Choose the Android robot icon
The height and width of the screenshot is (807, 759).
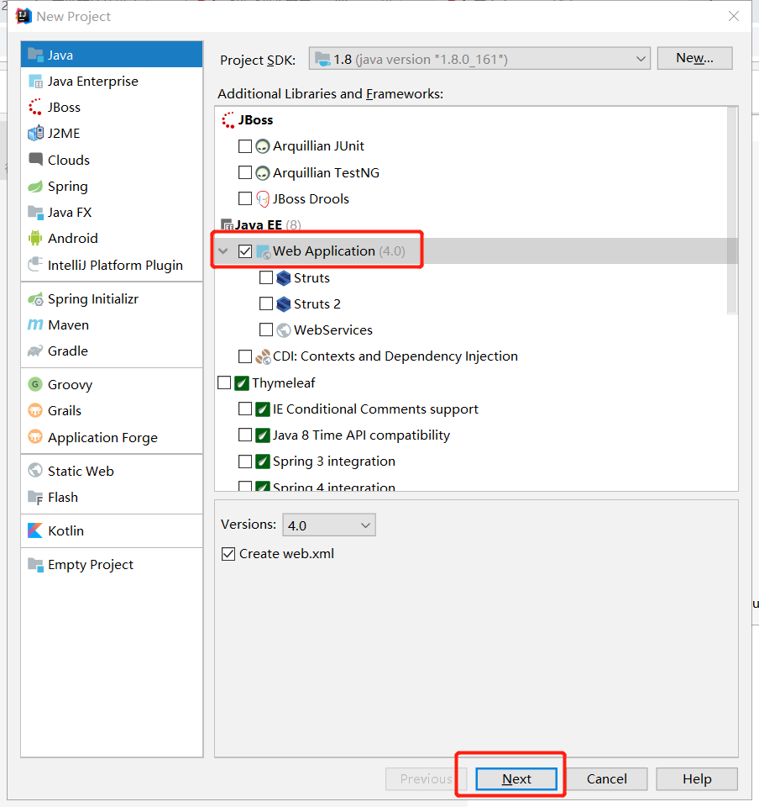tap(35, 238)
